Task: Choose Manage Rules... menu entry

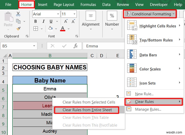Action: [x=154, y=109]
